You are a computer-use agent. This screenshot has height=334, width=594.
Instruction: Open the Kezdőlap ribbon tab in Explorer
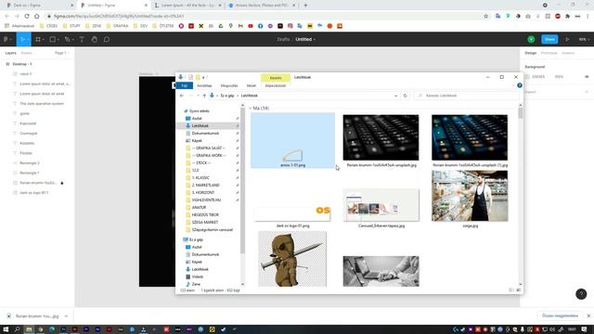pyautogui.click(x=204, y=86)
